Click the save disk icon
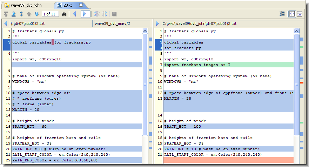 click(x=114, y=14)
